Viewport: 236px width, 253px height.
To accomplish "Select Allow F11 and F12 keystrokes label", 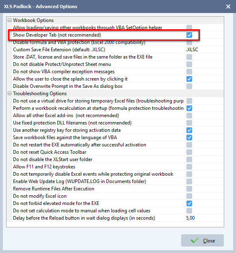I will (44, 167).
